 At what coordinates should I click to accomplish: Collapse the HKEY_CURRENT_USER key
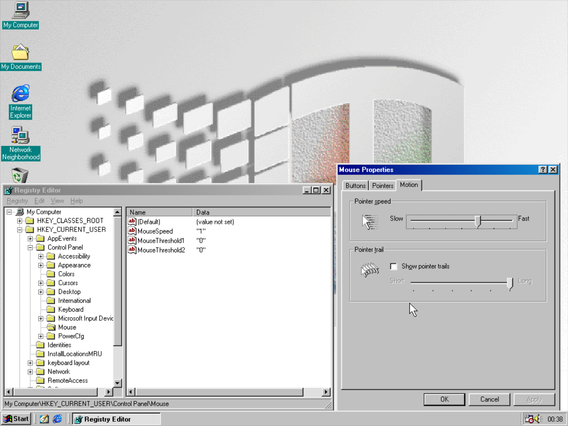click(x=20, y=230)
